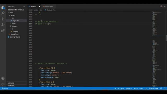The height and width of the screenshot is (94, 167).
Task: Open the Accounts menu icon
Action: (x=3, y=78)
